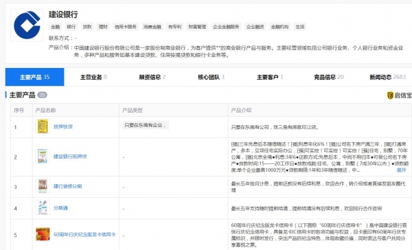Select the 金融 tag
Viewport: 412px width, 250px height.
56,27
